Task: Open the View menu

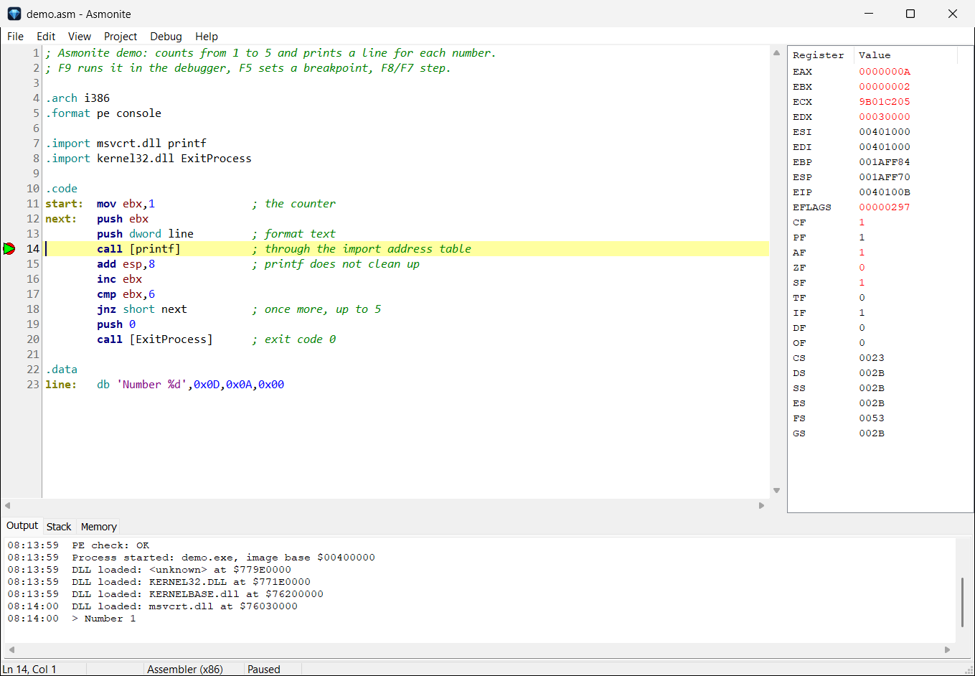Action: click(80, 37)
